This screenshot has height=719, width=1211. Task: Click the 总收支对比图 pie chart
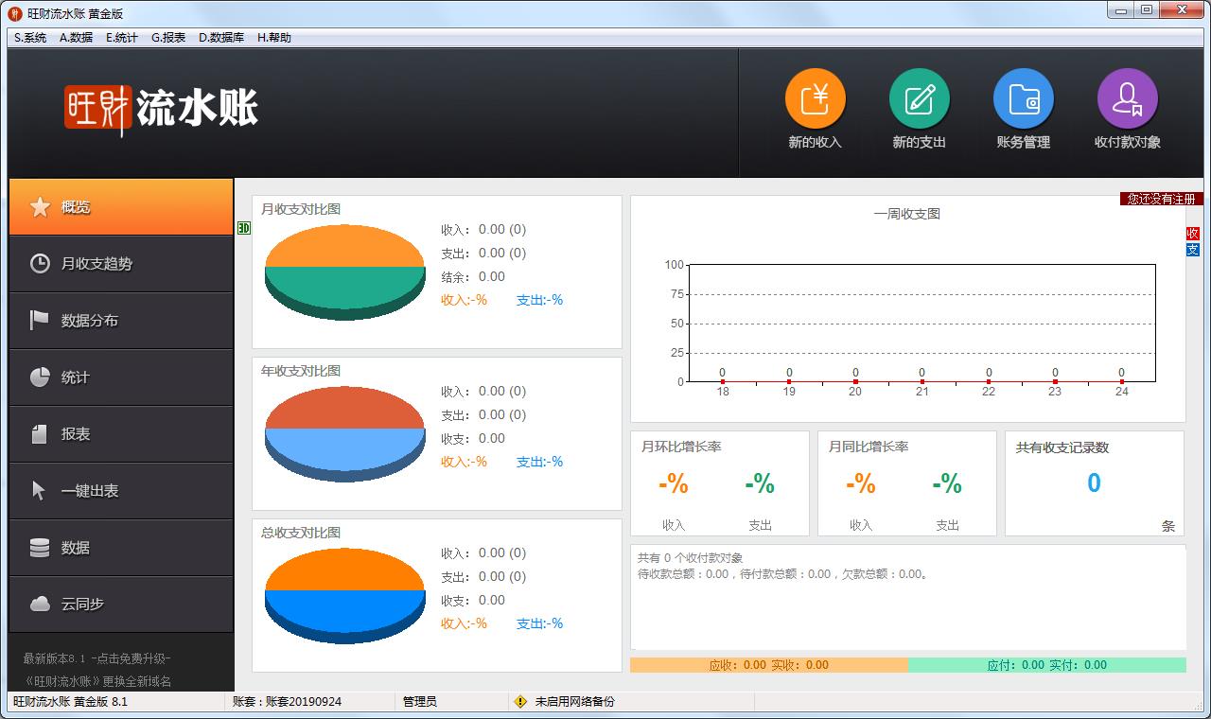tap(345, 596)
